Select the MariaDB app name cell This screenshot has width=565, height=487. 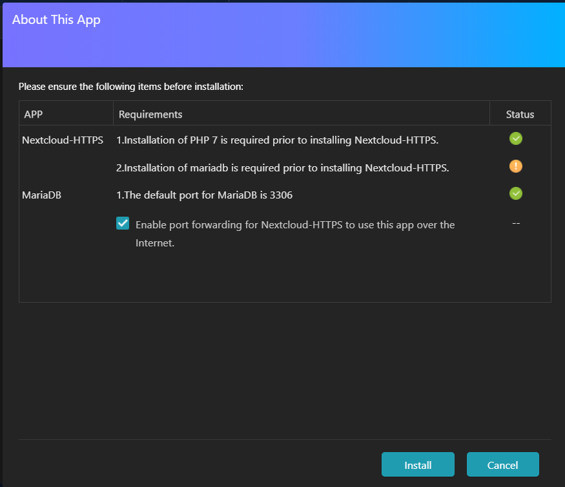point(42,195)
